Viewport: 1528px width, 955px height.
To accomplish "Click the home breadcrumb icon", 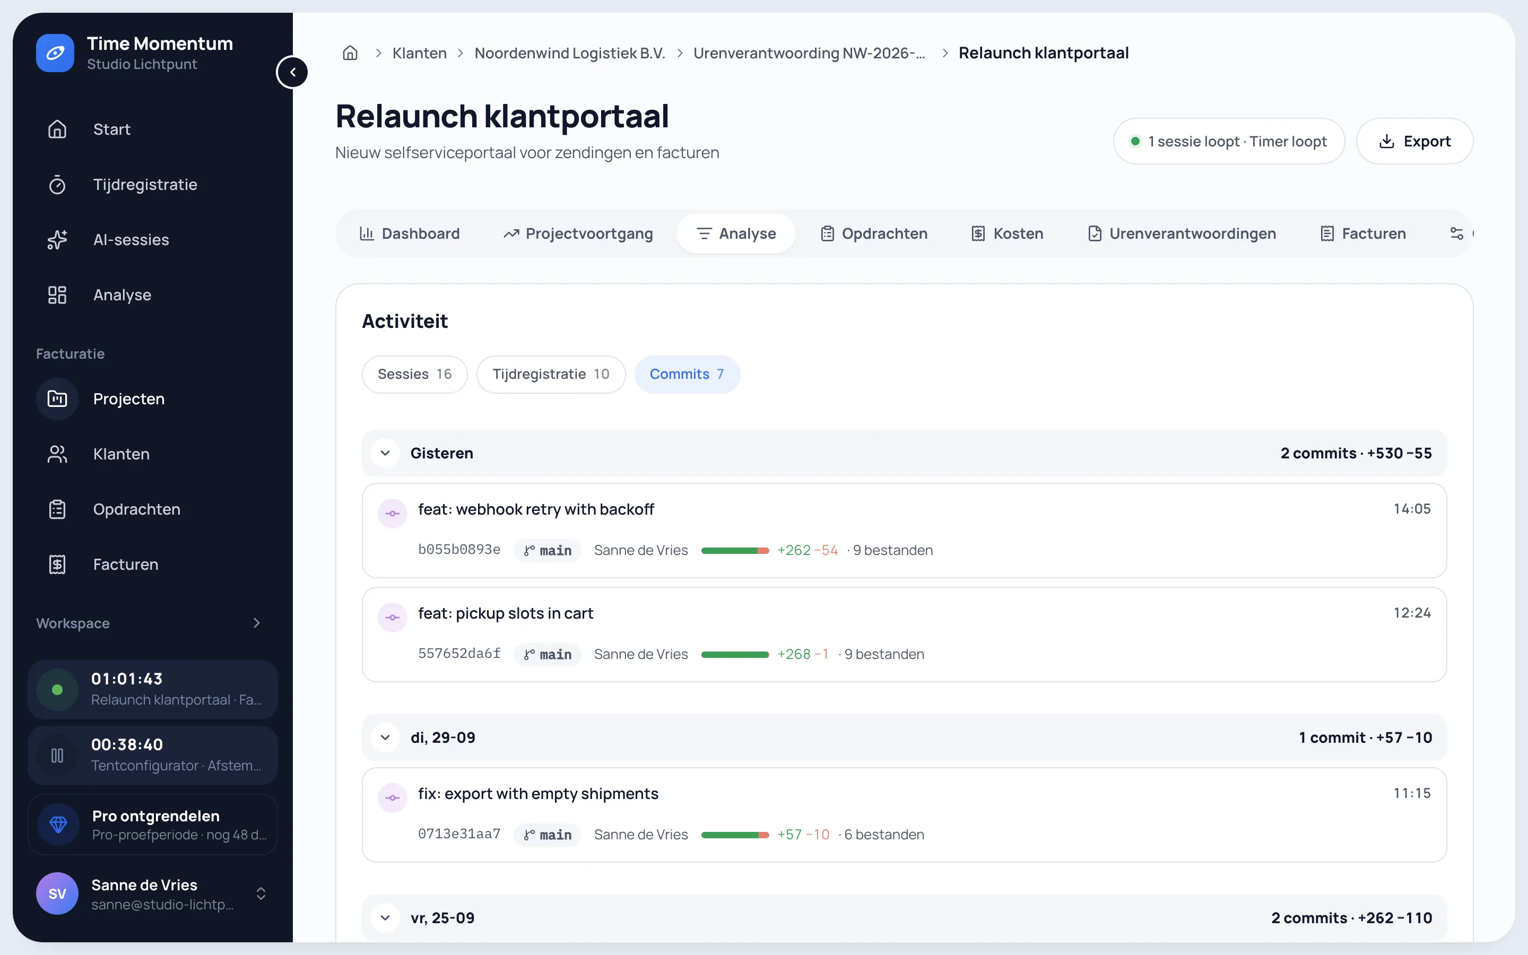I will (x=350, y=53).
